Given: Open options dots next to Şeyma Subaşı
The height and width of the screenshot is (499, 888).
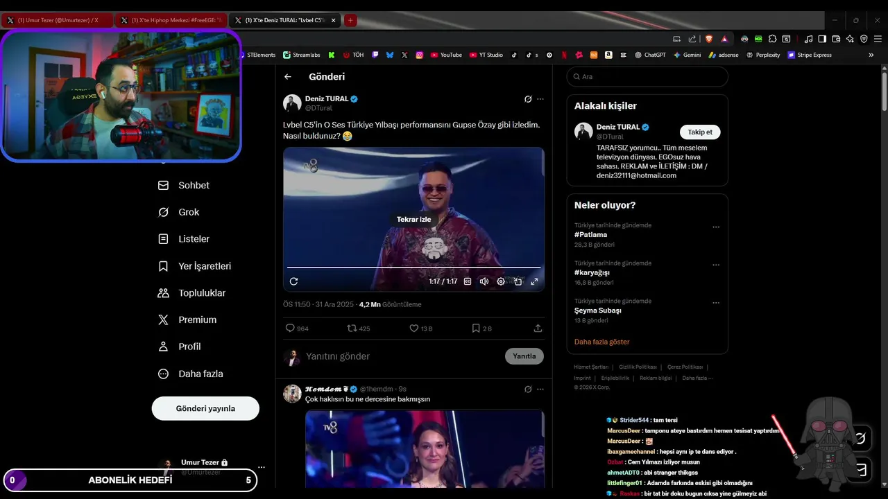Looking at the screenshot, I should [716, 303].
